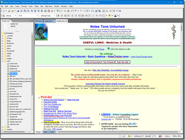Click the Paste clipboard icon

click(68, 11)
